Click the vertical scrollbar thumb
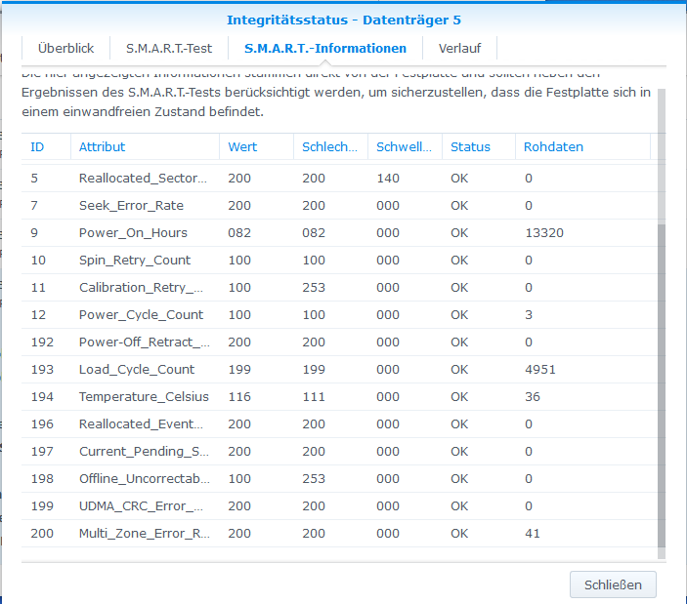 [662, 385]
